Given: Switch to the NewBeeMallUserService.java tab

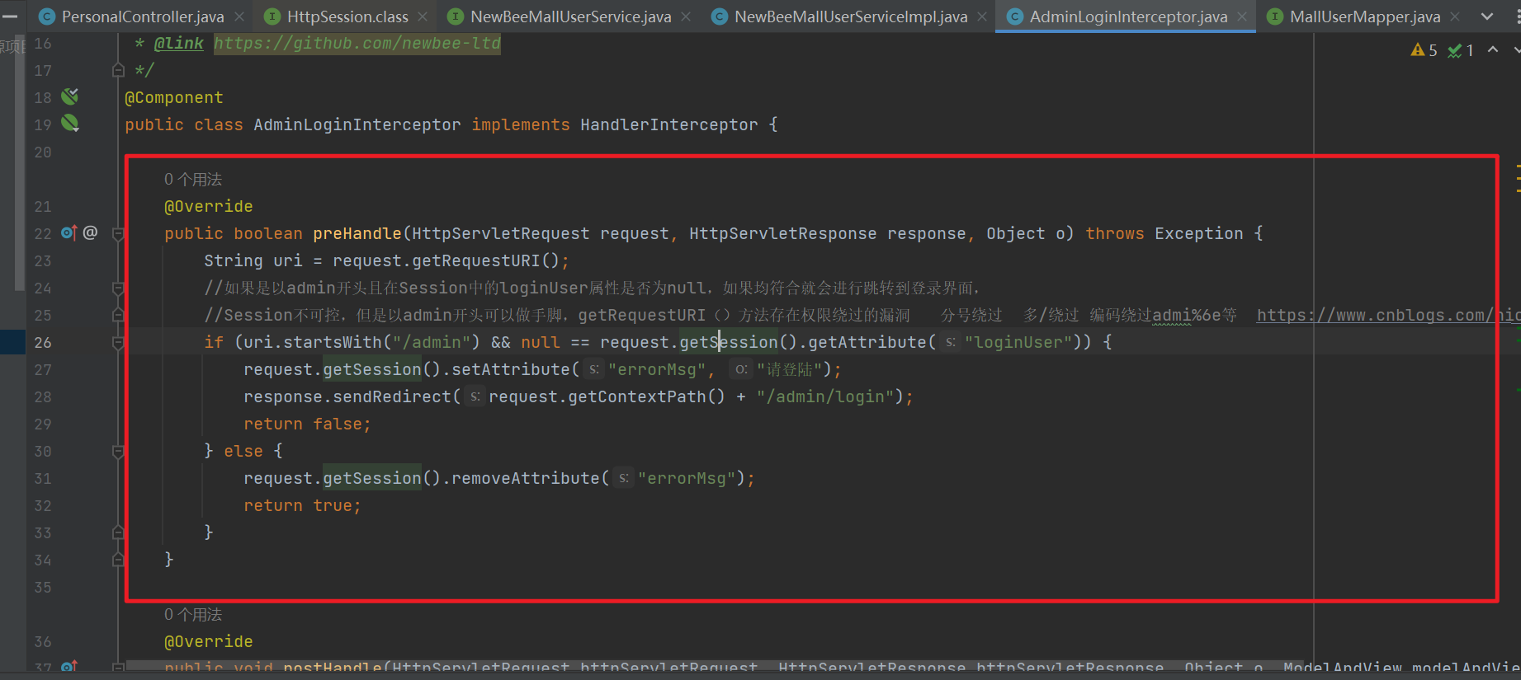Looking at the screenshot, I should click(569, 16).
